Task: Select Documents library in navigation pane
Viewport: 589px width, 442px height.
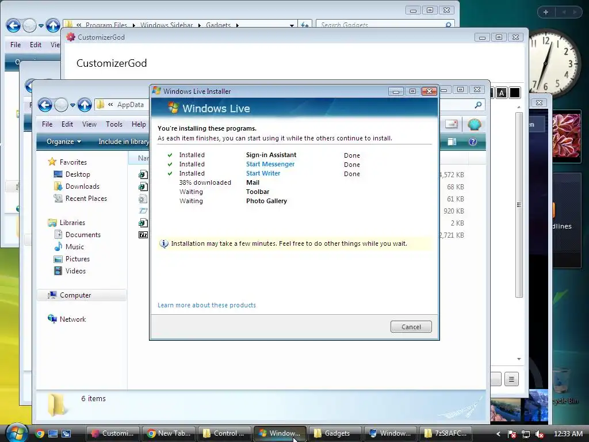Action: click(83, 235)
